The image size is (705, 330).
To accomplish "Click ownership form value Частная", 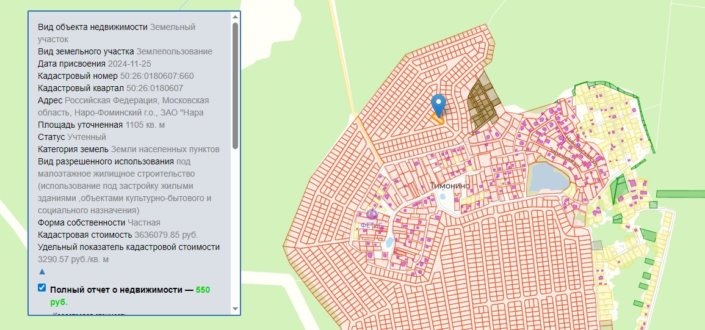I will point(144,222).
